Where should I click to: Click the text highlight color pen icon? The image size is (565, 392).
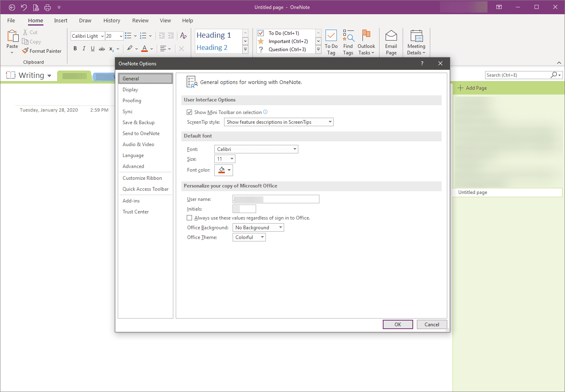pyautogui.click(x=129, y=49)
